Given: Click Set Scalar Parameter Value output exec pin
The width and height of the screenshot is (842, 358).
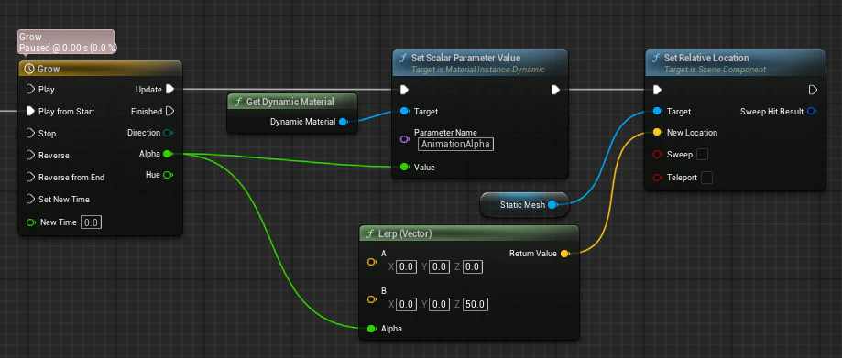Looking at the screenshot, I should [x=555, y=90].
